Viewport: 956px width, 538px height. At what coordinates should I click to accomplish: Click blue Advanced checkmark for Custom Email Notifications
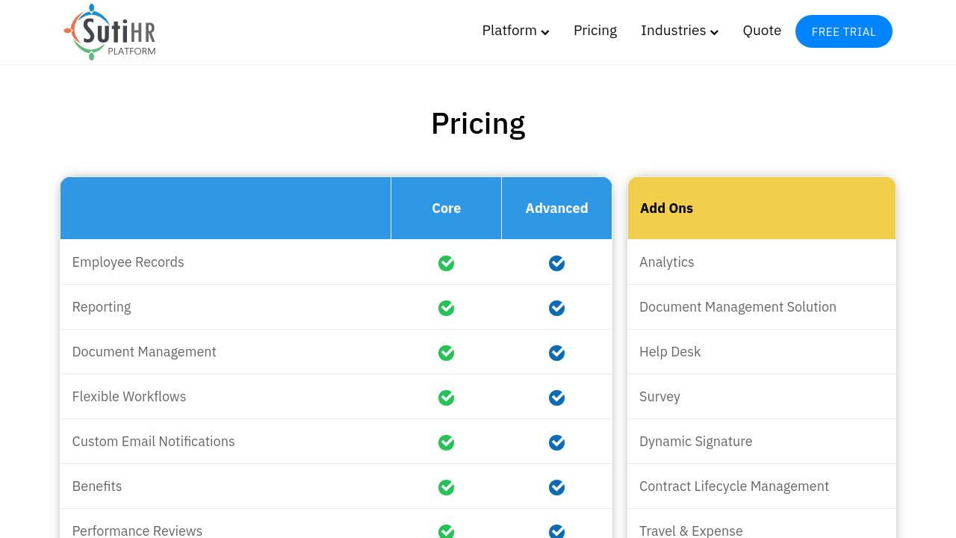coord(556,442)
